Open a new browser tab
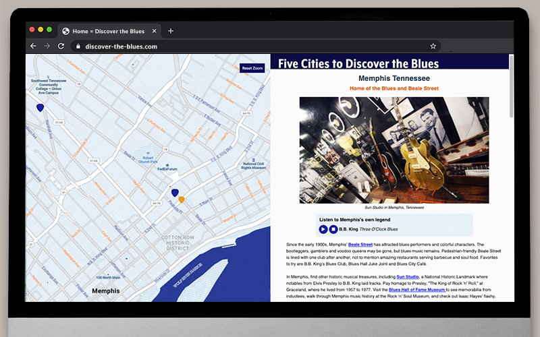The width and height of the screenshot is (540, 337). (171, 31)
